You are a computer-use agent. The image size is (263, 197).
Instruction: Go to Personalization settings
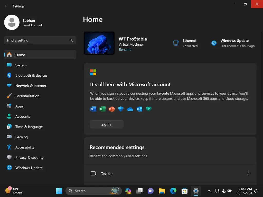coord(40,96)
